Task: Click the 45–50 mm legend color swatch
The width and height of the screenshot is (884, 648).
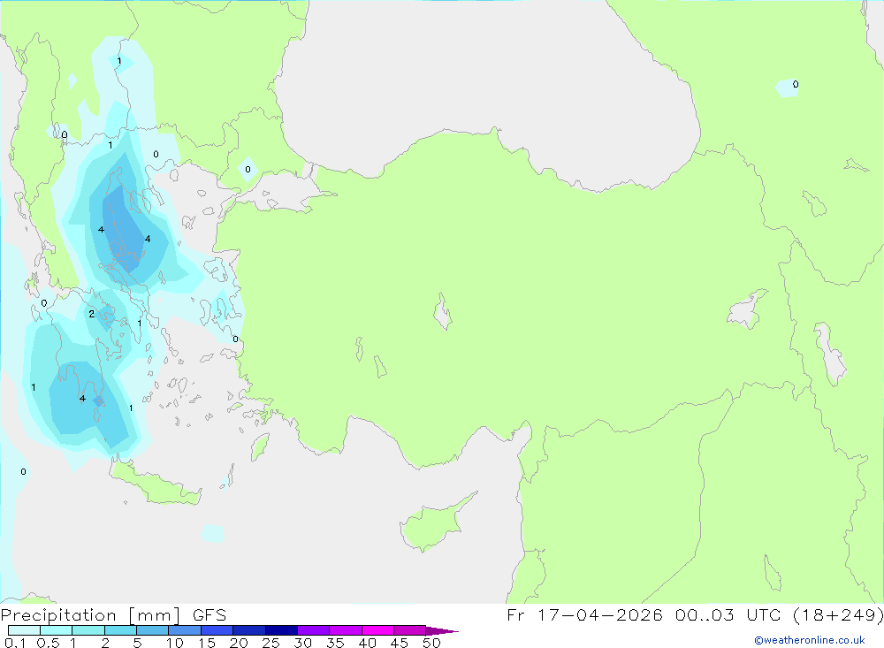Action: click(x=410, y=630)
